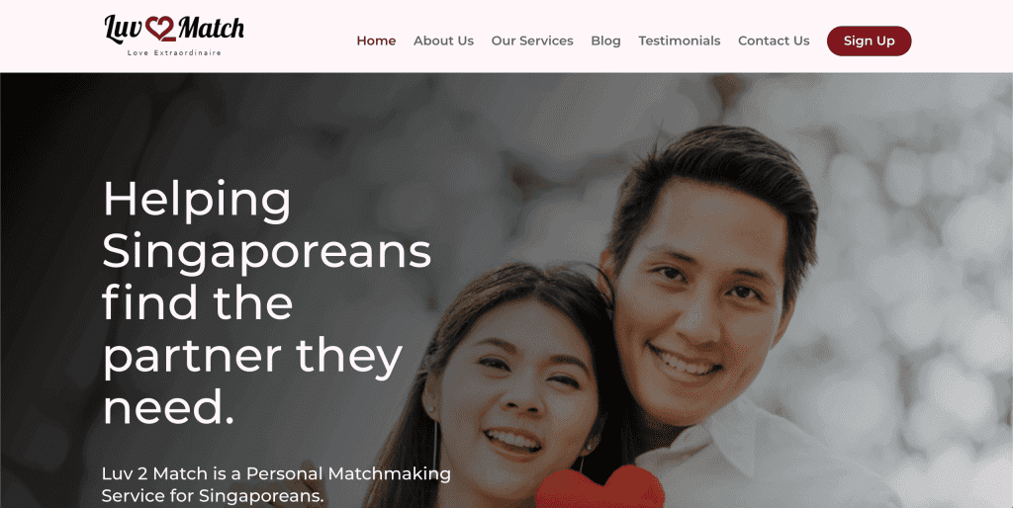The image size is (1013, 508).
Task: Click the Sign Up button
Action: tap(869, 41)
